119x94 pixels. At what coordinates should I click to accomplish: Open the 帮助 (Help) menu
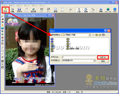(35, 5)
